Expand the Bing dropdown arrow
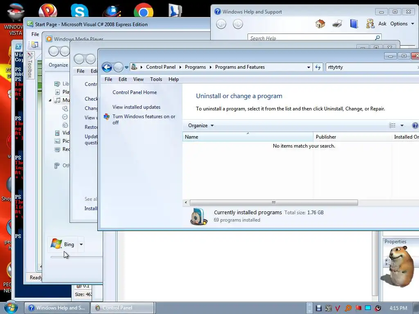The width and height of the screenshot is (419, 314). (81, 244)
